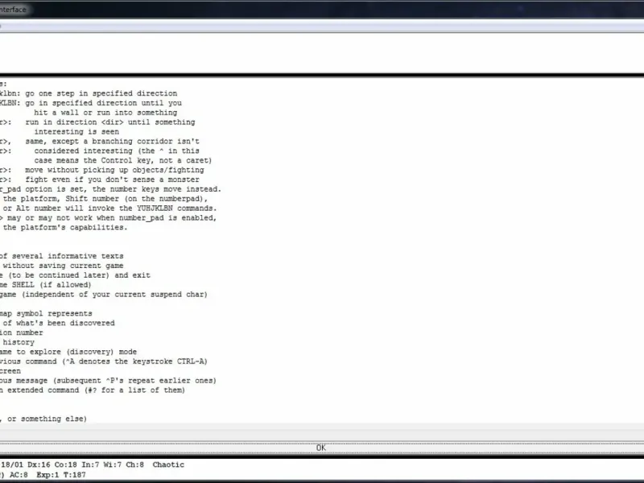The height and width of the screenshot is (483, 644).
Task: Select 'fight even if you don't sense a monster'
Action: 112,180
